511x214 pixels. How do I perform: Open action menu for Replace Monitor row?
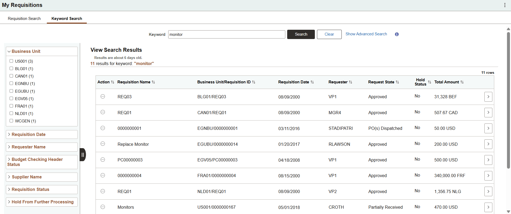(x=103, y=144)
